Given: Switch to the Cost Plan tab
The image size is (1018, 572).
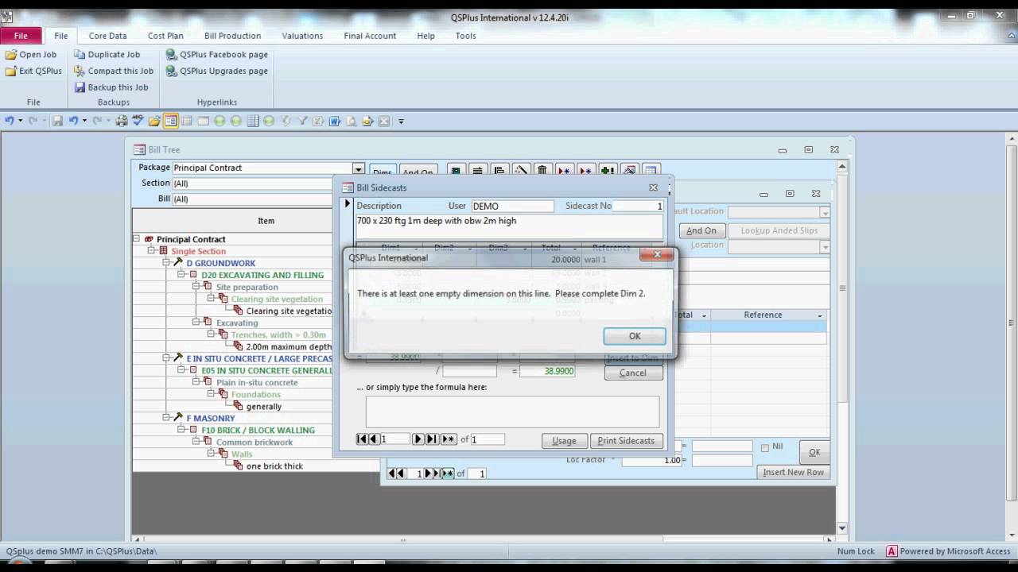Looking at the screenshot, I should (x=165, y=36).
